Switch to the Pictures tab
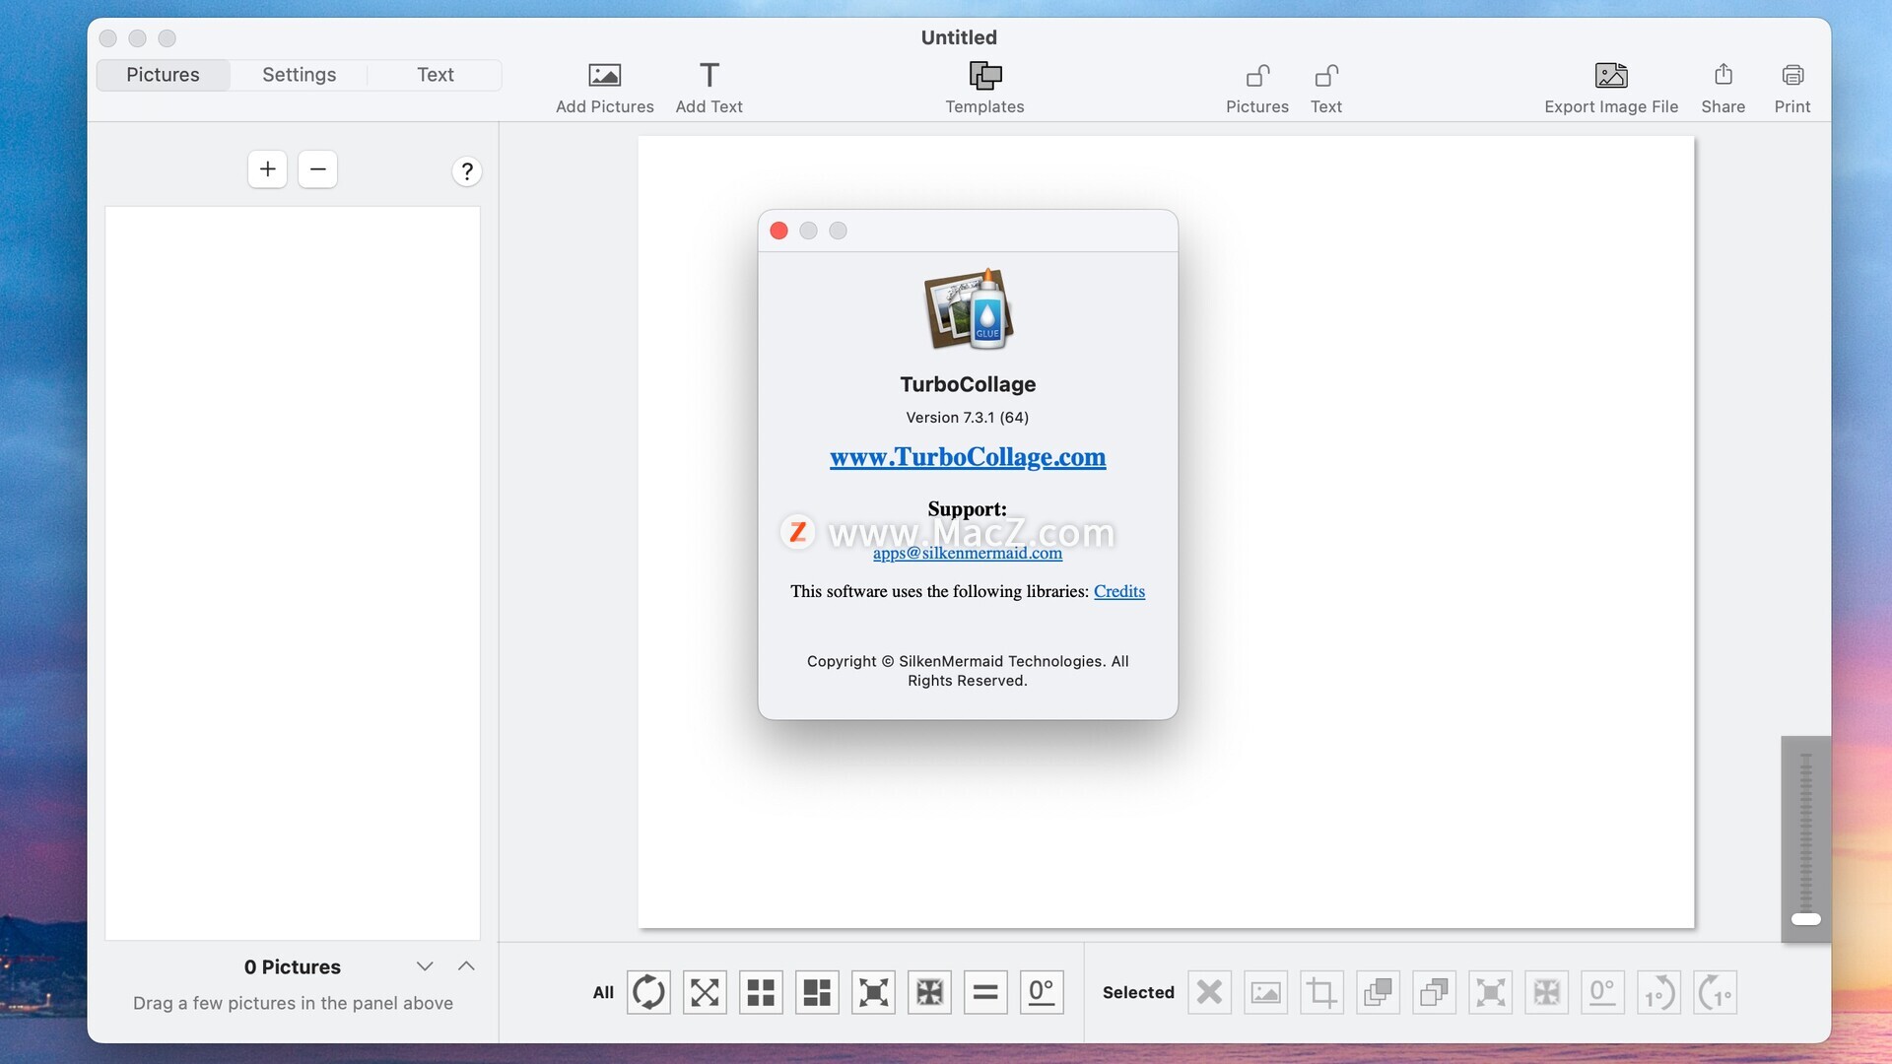 coord(163,75)
